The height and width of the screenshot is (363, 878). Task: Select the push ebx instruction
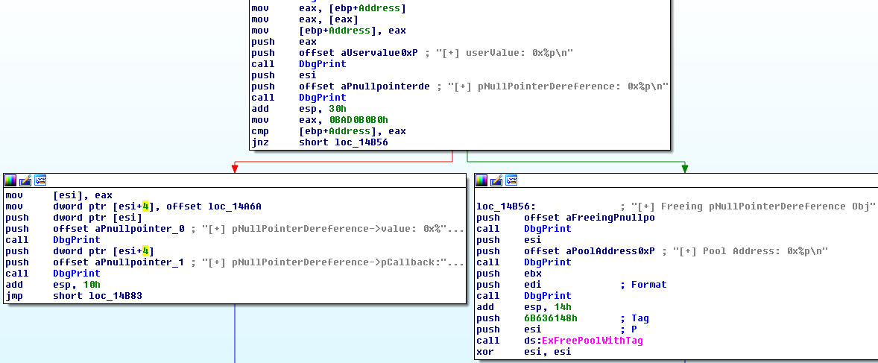pos(508,274)
